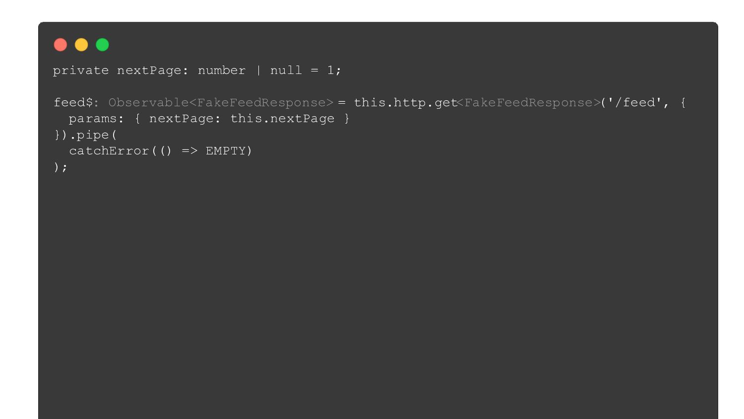Click the 'params' property key
The image size is (744, 419).
[93, 119]
